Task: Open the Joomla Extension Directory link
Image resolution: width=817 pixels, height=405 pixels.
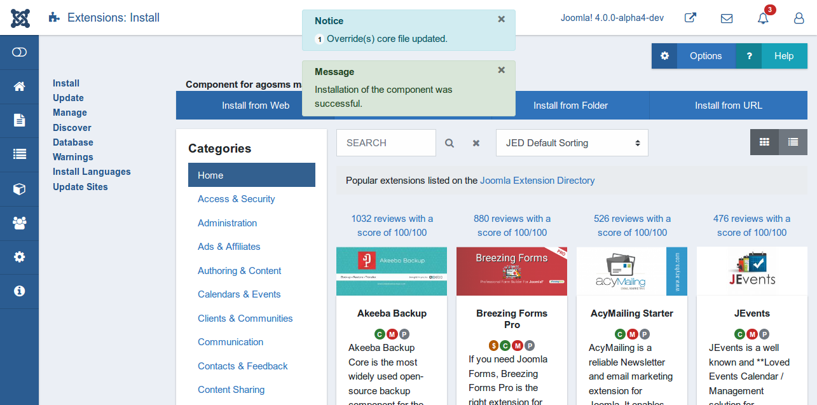Action: [537, 181]
